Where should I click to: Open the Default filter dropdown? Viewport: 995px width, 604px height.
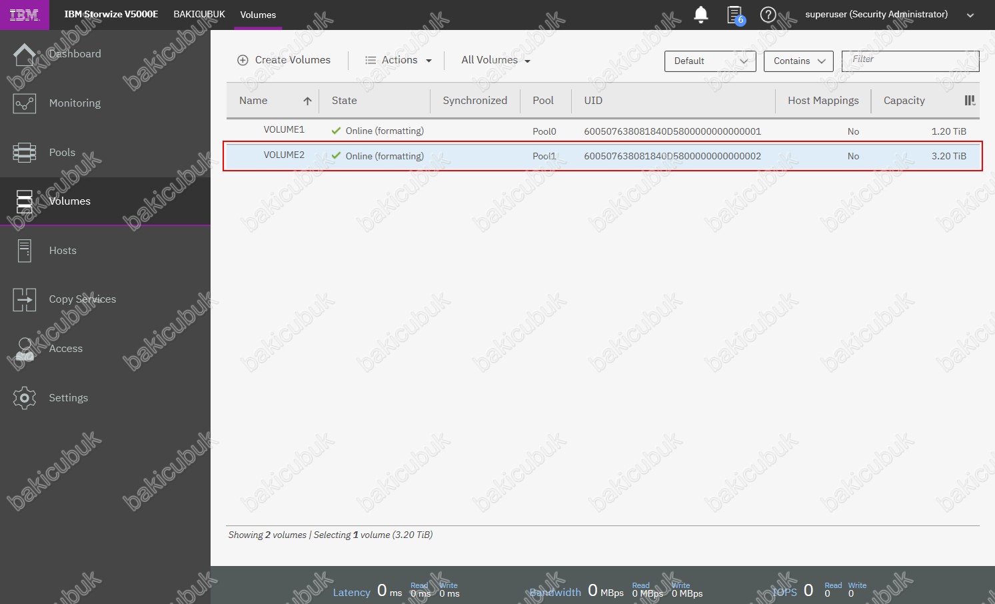coord(710,61)
